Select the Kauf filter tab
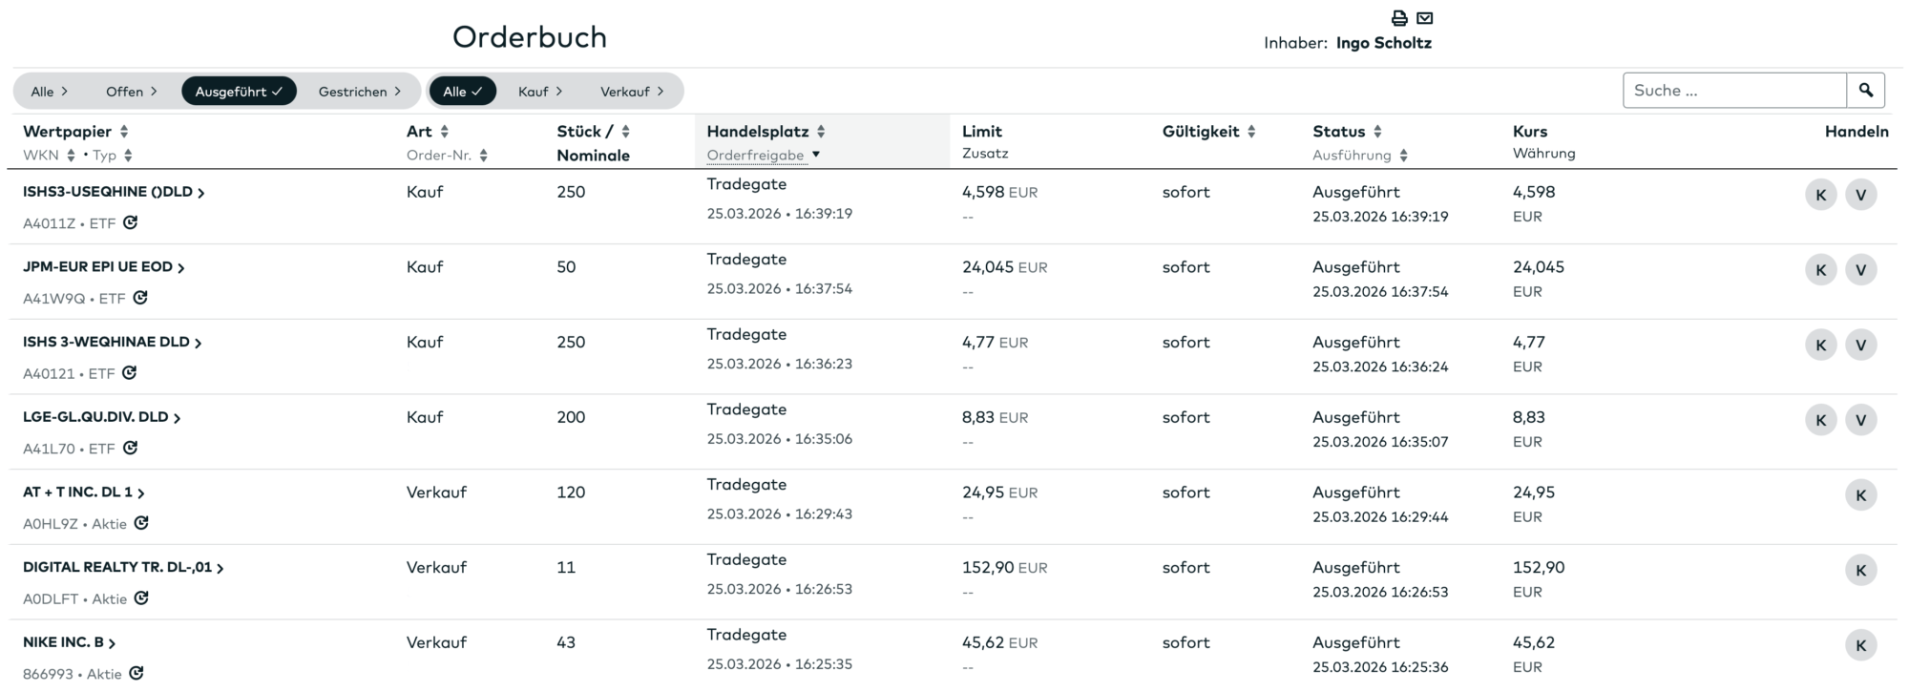 click(540, 92)
